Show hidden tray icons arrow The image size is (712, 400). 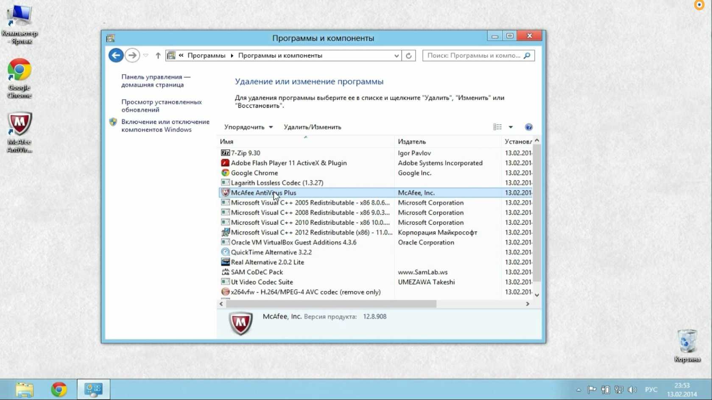pyautogui.click(x=578, y=389)
